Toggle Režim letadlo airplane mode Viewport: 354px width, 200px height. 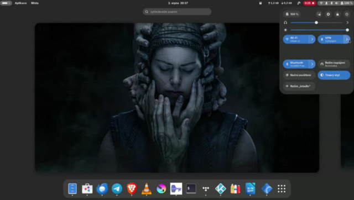point(299,86)
